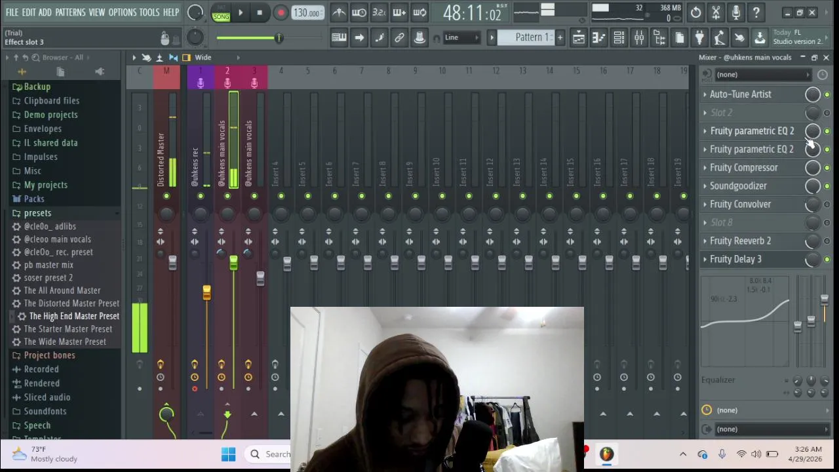Click the stamp tool icon
Viewport: 839px width, 472px height.
coord(419,37)
